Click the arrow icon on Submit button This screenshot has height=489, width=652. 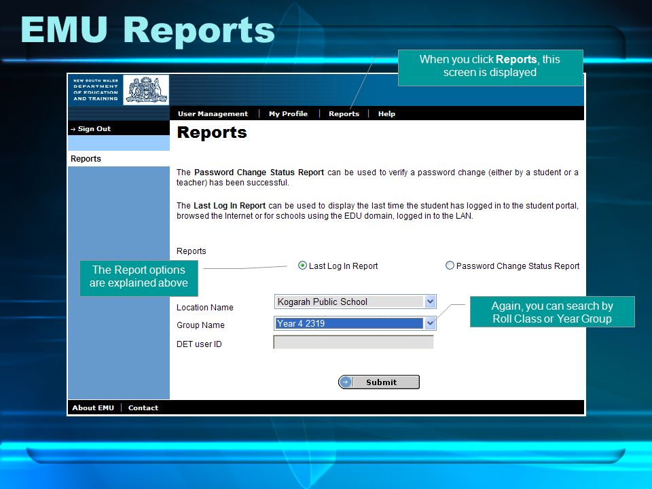345,382
